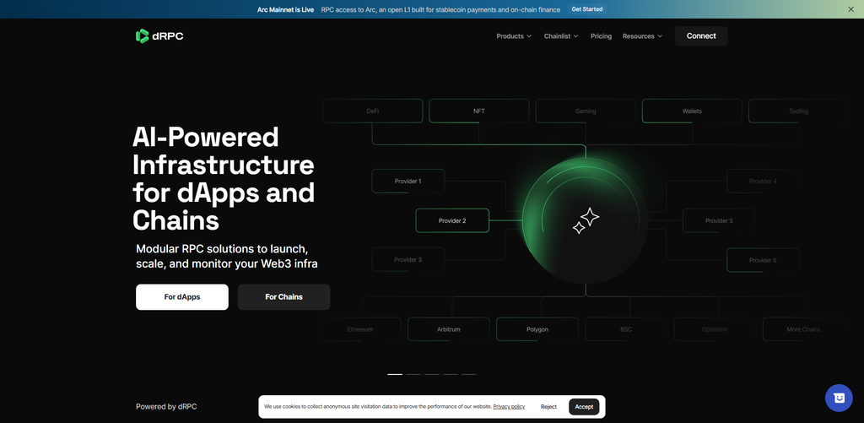Image resolution: width=864 pixels, height=423 pixels.
Task: Open the Pricing page
Action: 601,35
